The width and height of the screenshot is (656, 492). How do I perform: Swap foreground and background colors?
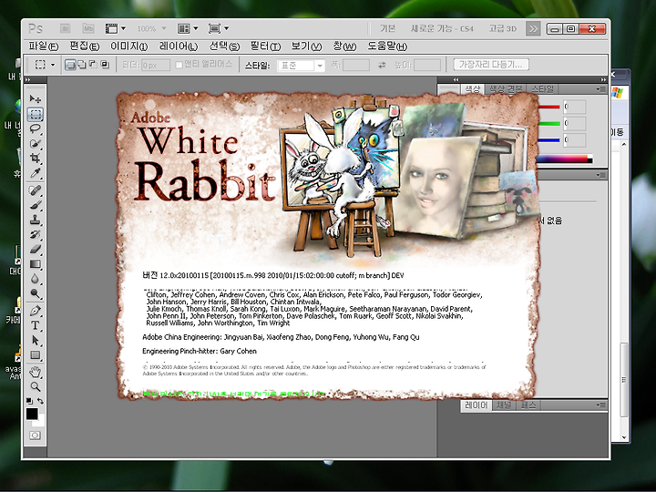tap(40, 401)
